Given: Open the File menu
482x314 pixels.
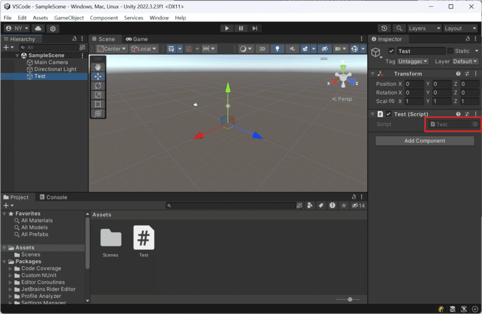Looking at the screenshot, I should (7, 18).
